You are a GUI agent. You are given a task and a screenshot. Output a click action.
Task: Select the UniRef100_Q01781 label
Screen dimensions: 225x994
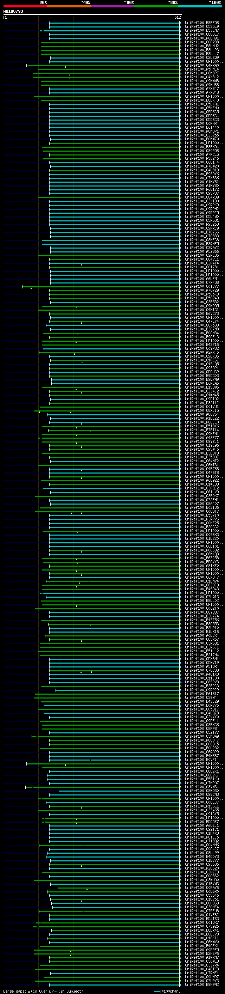pos(201,267)
